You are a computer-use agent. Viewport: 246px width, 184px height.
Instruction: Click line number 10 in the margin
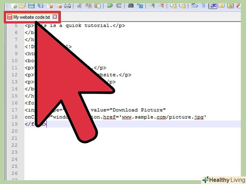pos(15,61)
